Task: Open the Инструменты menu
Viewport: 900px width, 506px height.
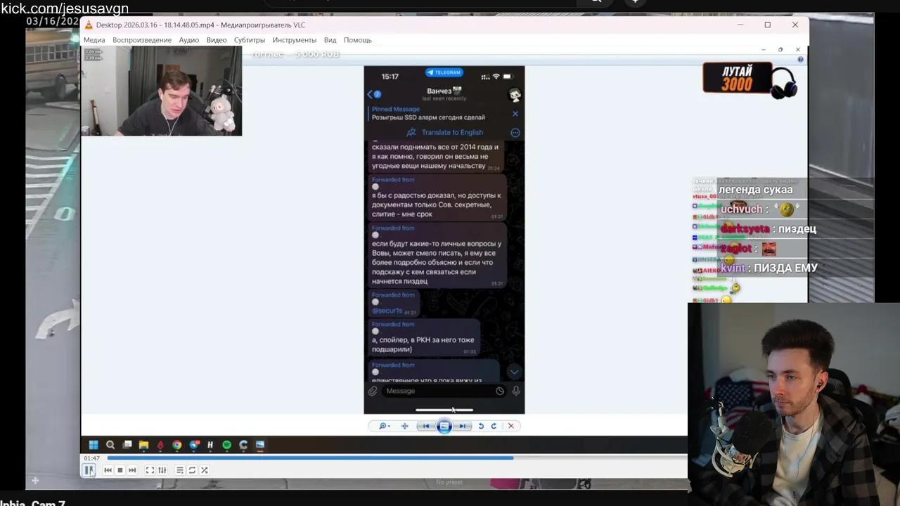Action: (295, 40)
